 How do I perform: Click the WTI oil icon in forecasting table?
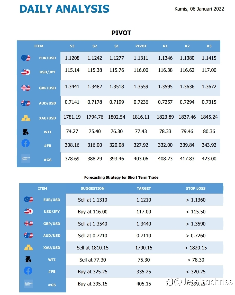point(28,259)
